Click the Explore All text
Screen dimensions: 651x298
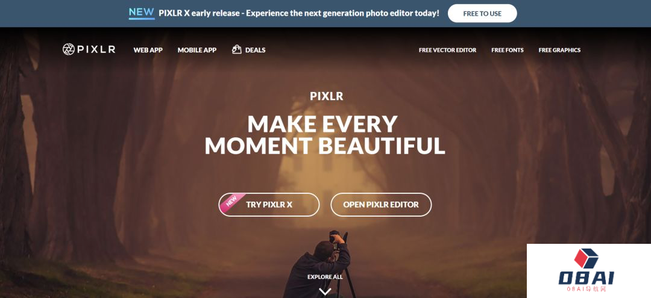[325, 277]
